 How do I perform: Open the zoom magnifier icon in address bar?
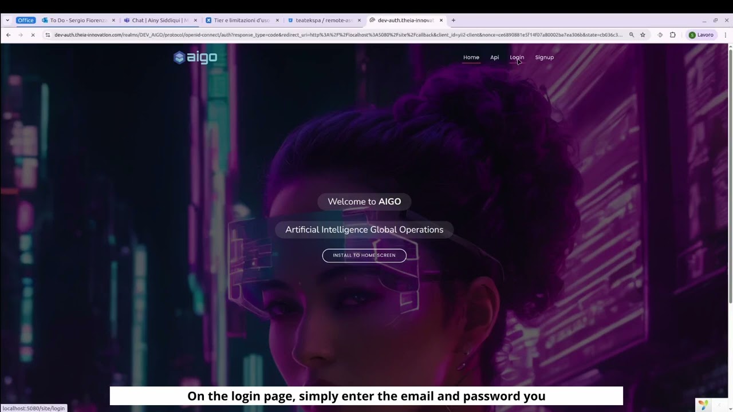tap(632, 35)
